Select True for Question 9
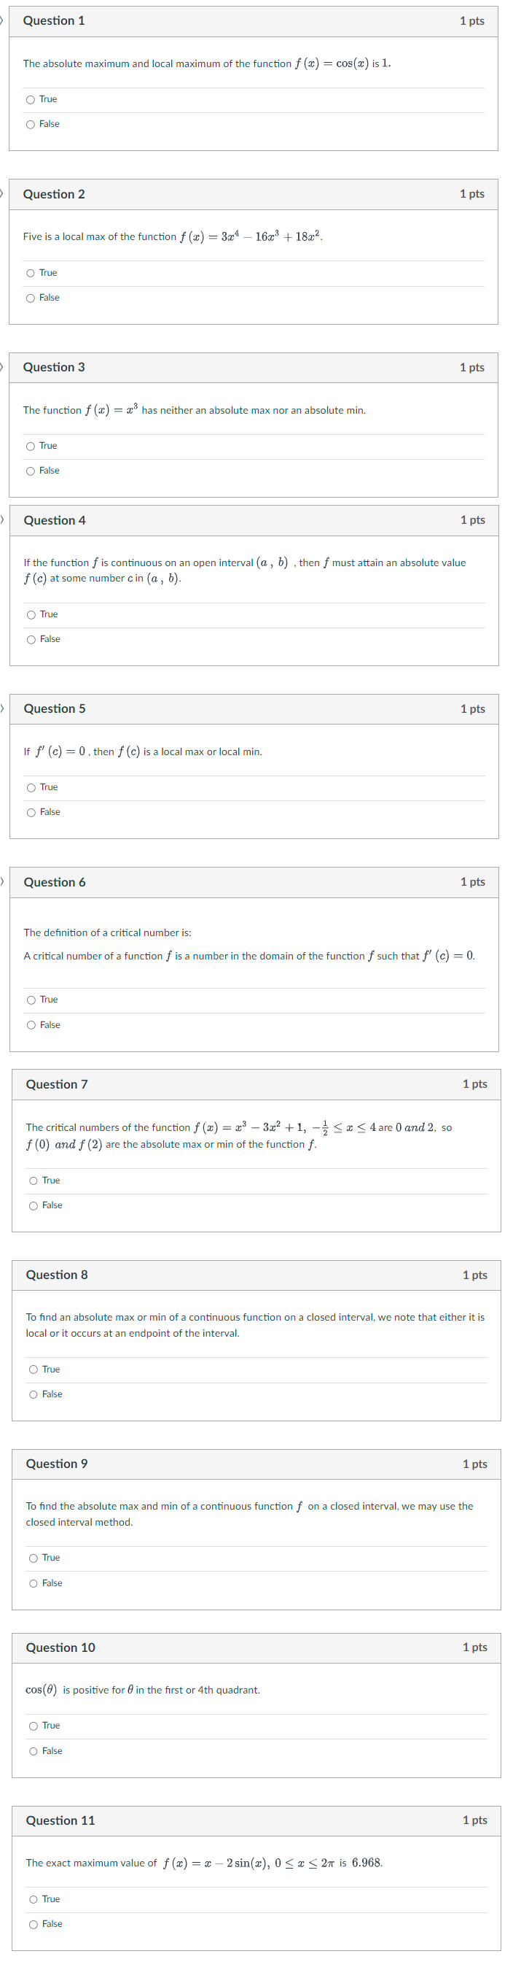This screenshot has height=1970, width=513. [x=34, y=1558]
